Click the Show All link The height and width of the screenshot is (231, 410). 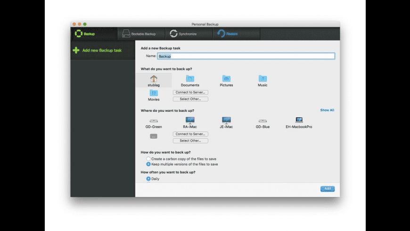pyautogui.click(x=327, y=110)
